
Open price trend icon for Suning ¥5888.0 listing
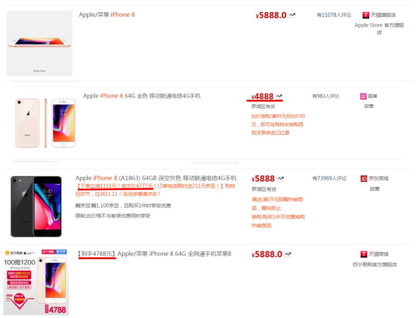pos(288,254)
